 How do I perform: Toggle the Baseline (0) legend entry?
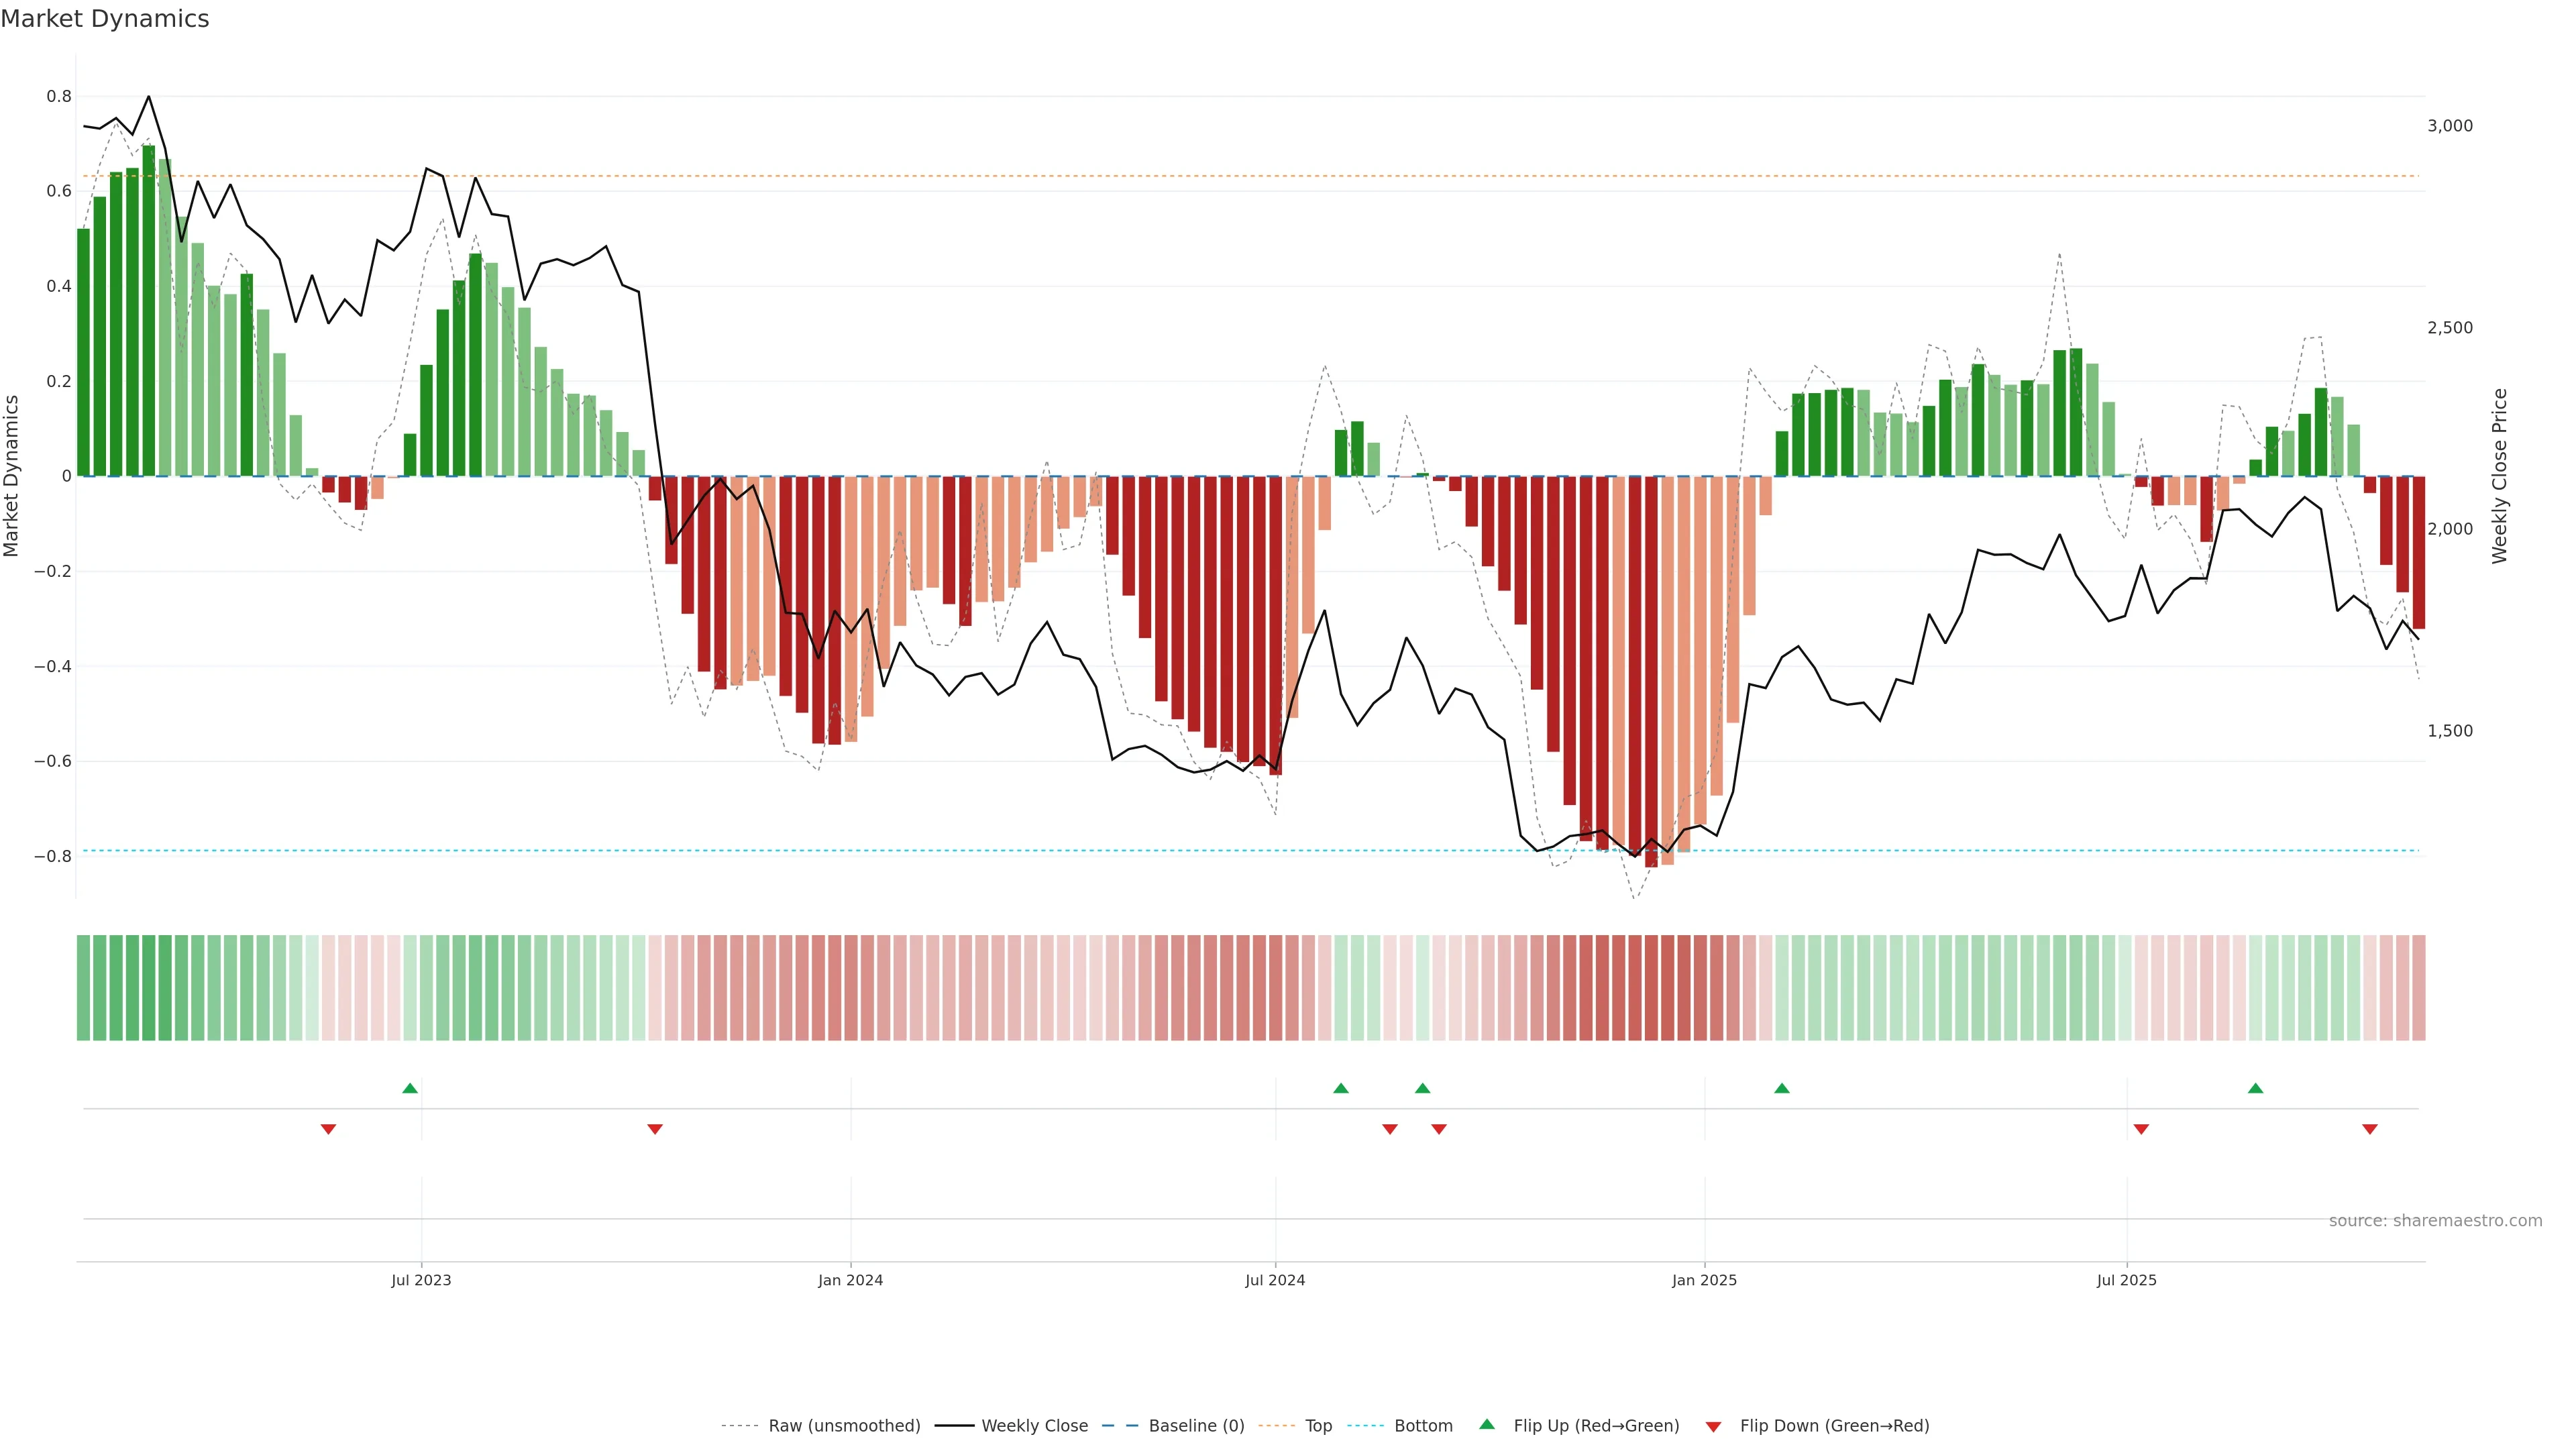click(x=1196, y=1426)
